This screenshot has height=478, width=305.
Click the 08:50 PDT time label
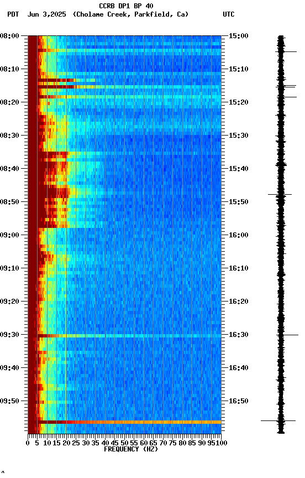[x=9, y=202]
